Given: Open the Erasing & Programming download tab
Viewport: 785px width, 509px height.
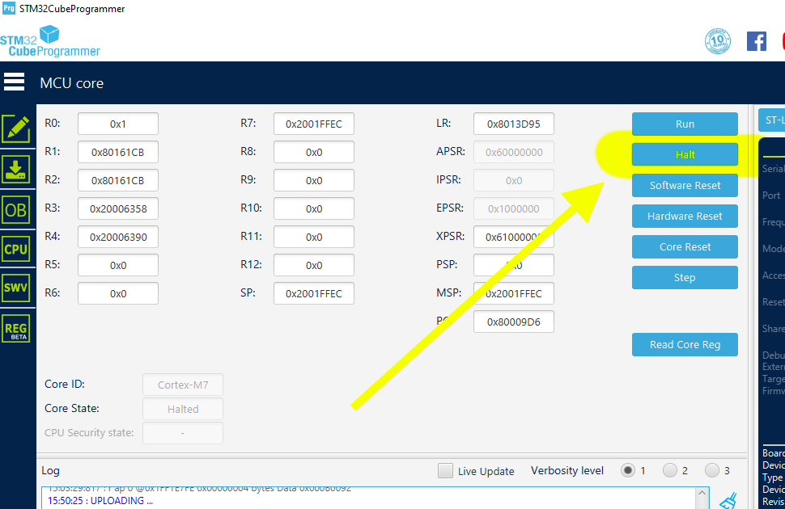Looking at the screenshot, I should tap(16, 170).
